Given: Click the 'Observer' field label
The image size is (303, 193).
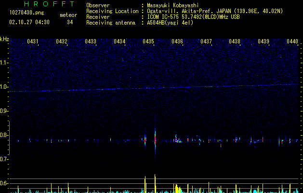Looking at the screenshot, I should pos(98,5).
